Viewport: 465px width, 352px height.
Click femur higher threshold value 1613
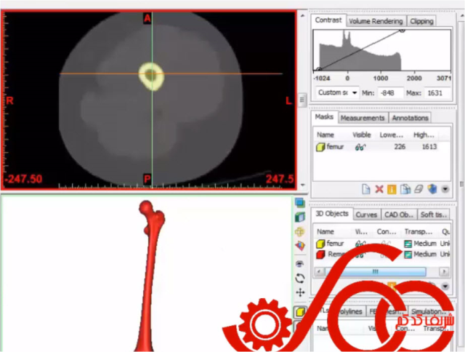click(429, 147)
